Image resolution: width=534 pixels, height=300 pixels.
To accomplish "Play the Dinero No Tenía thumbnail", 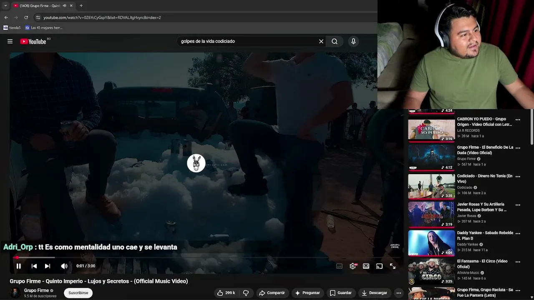I will pyautogui.click(x=431, y=186).
